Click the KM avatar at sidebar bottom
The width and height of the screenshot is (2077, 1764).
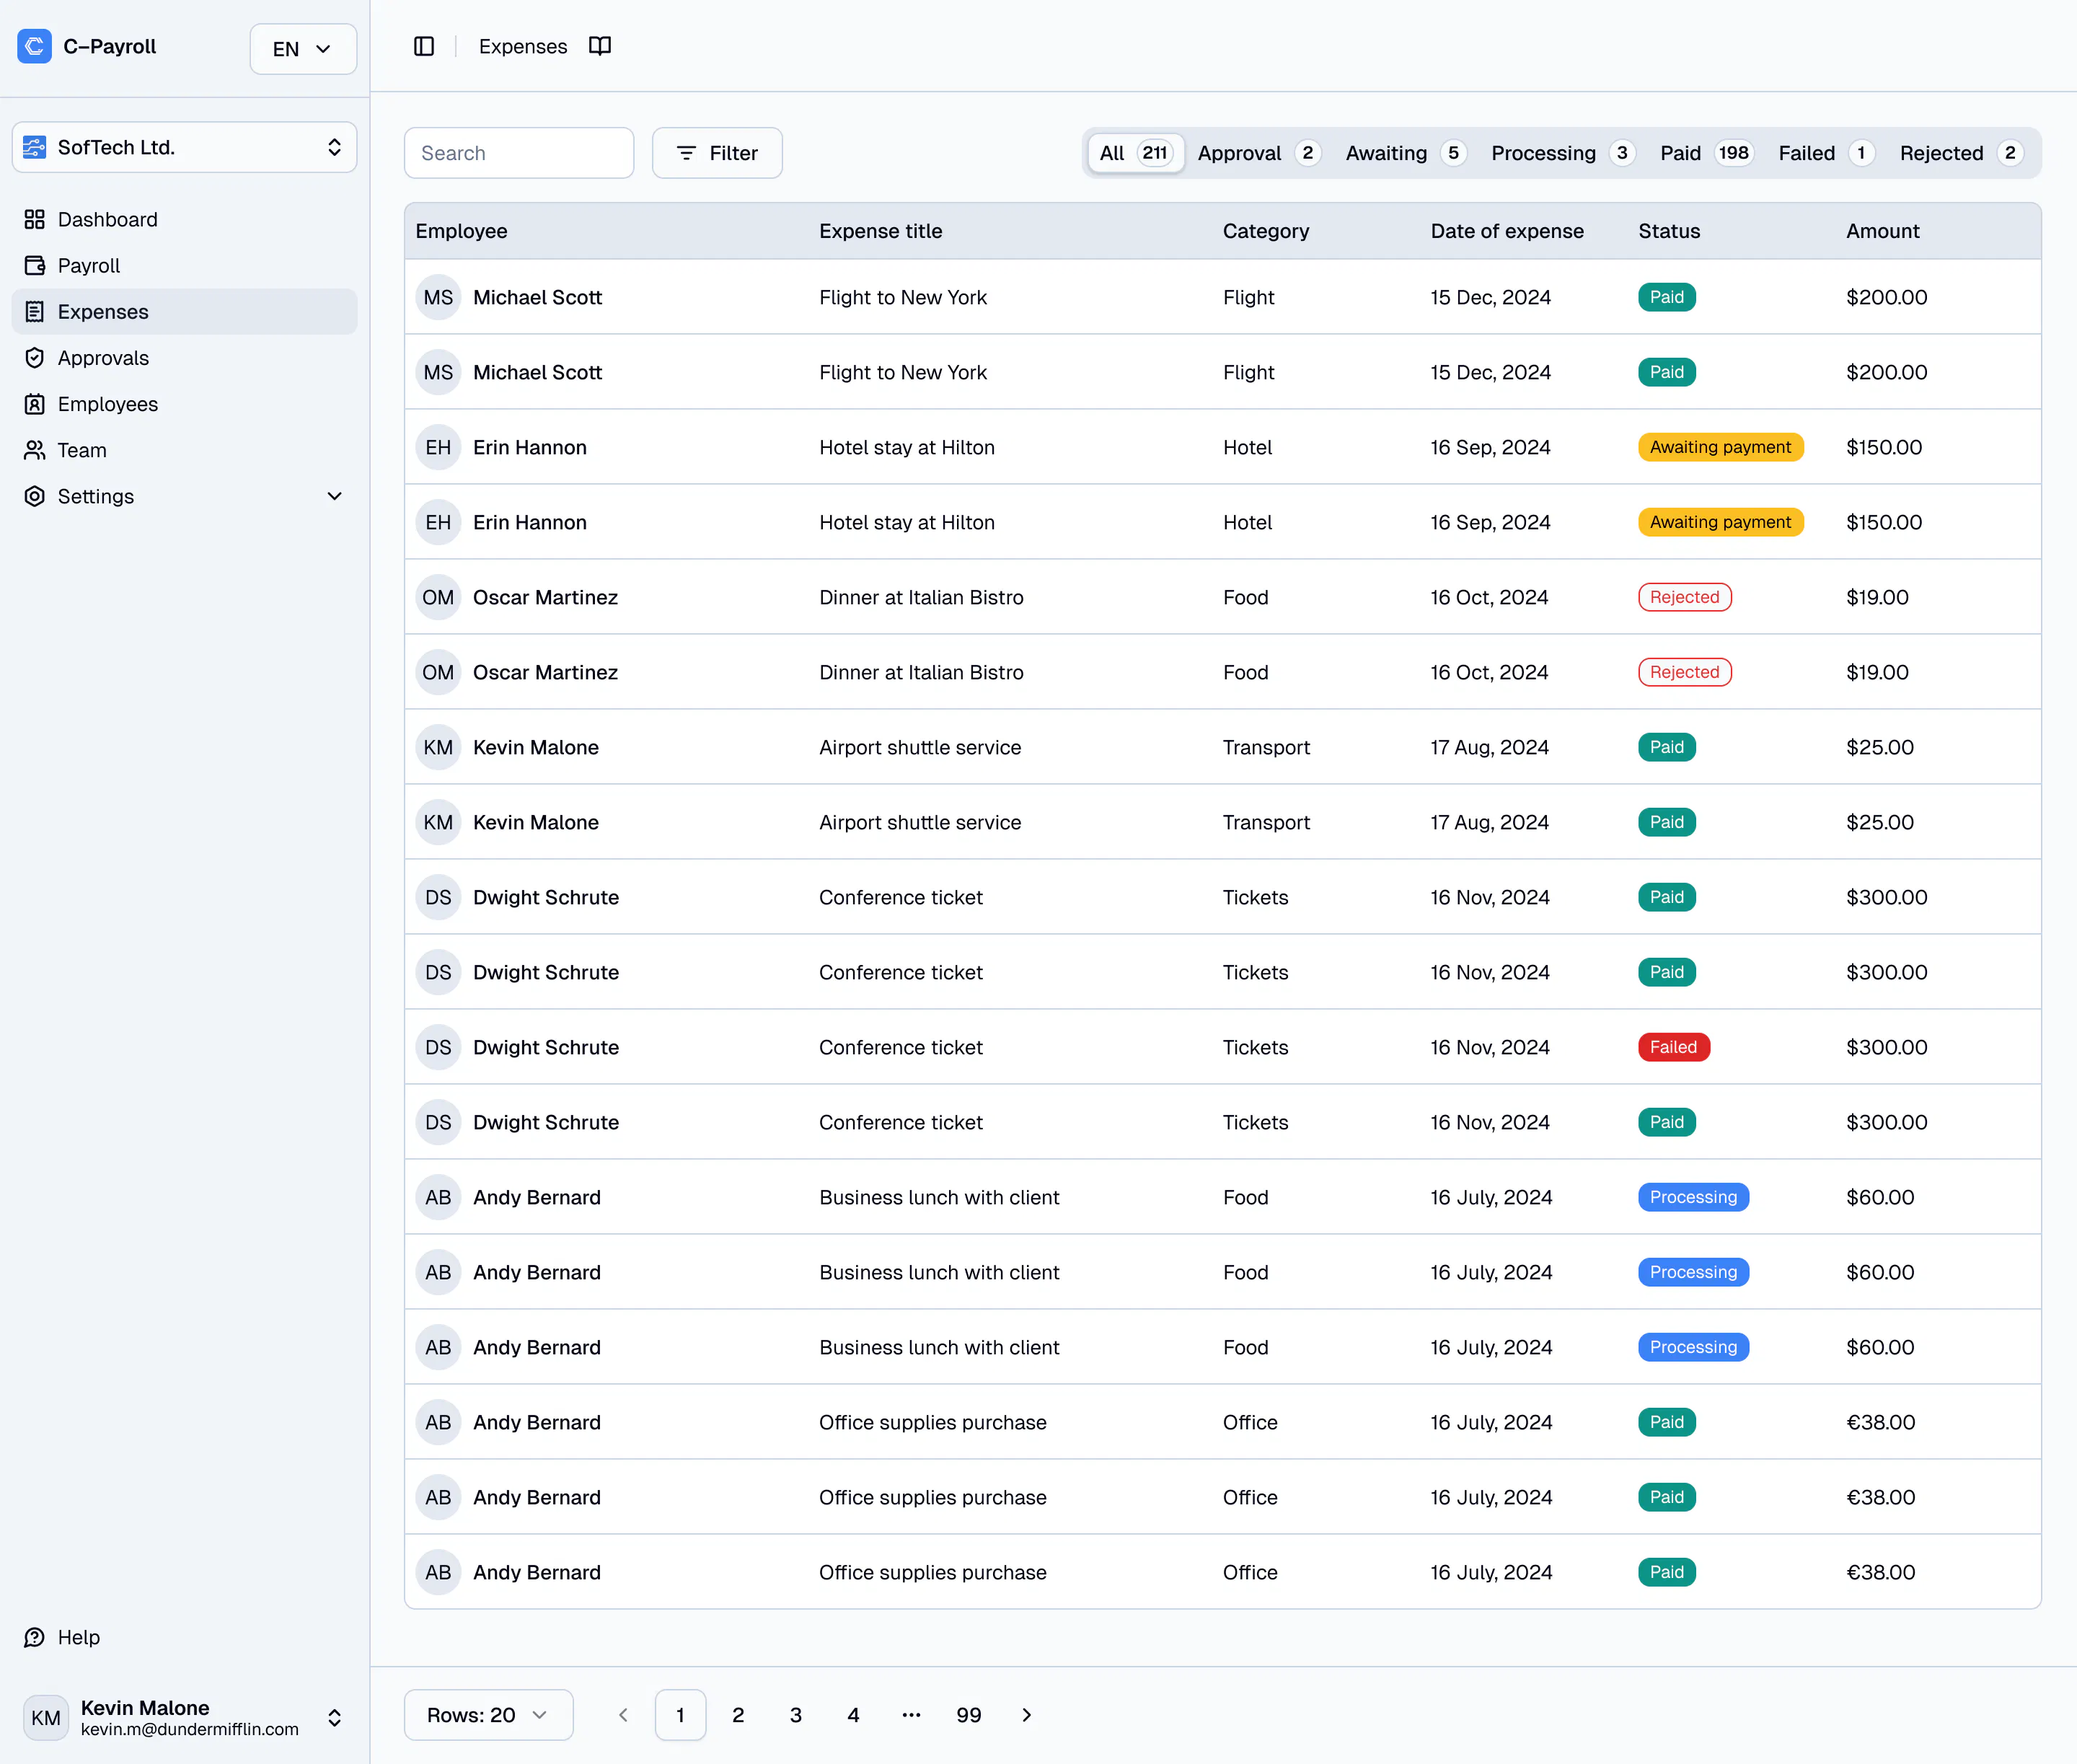46,1717
